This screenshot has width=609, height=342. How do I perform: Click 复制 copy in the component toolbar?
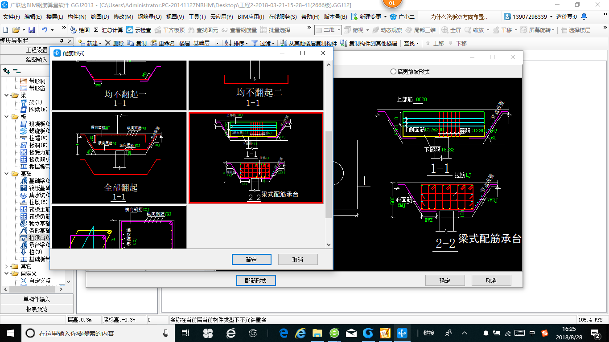click(137, 43)
